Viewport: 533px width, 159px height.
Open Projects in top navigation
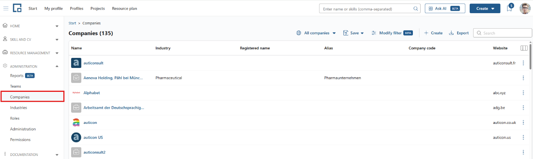pos(97,8)
